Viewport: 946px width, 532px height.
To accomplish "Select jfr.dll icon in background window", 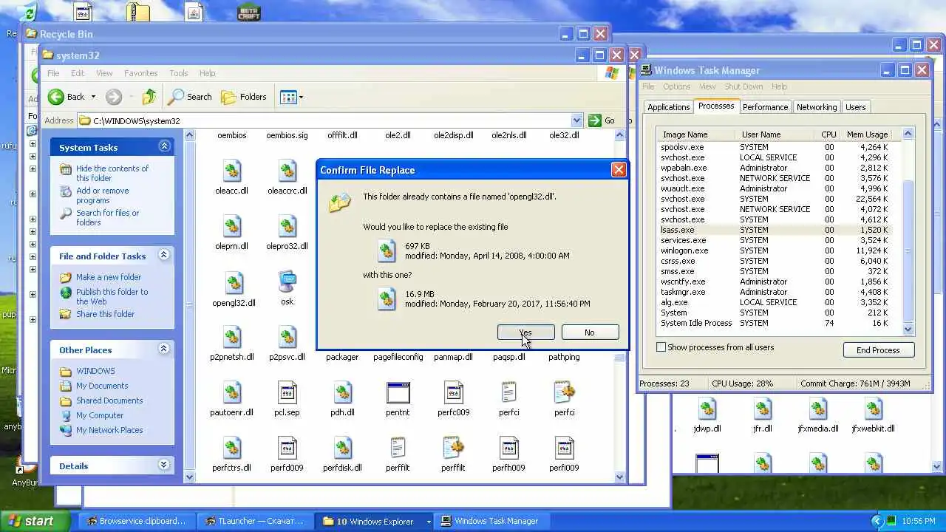I will [763, 409].
